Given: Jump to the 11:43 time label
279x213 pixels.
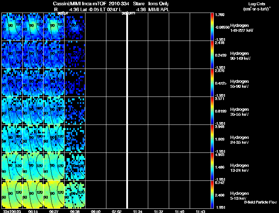Looking at the screenshot, I should coord(200,211).
